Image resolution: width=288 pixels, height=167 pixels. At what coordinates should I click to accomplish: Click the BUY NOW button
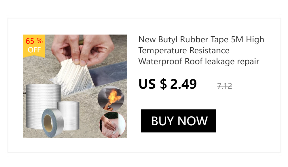(x=178, y=121)
